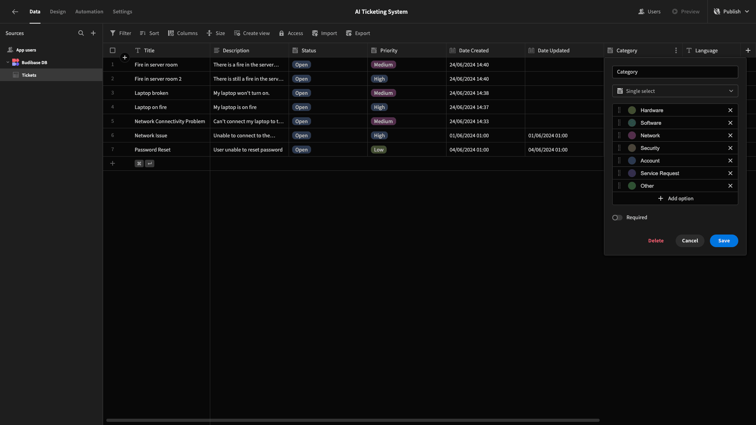
Task: Remove the Hardware option
Action: click(730, 110)
